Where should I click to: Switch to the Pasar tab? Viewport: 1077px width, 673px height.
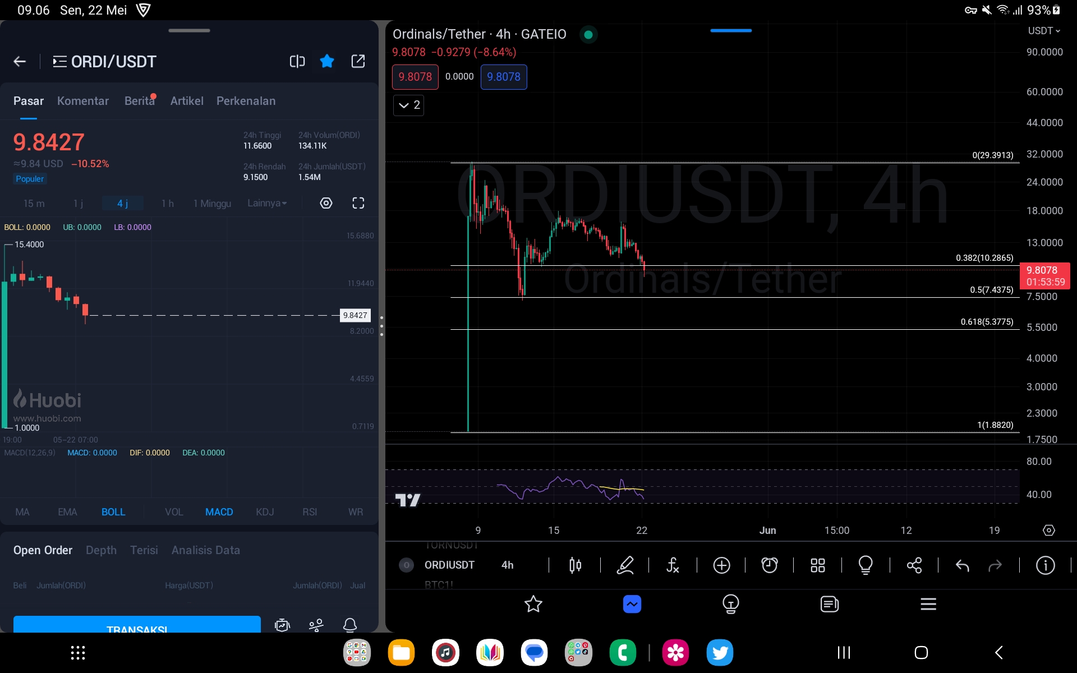pos(29,101)
